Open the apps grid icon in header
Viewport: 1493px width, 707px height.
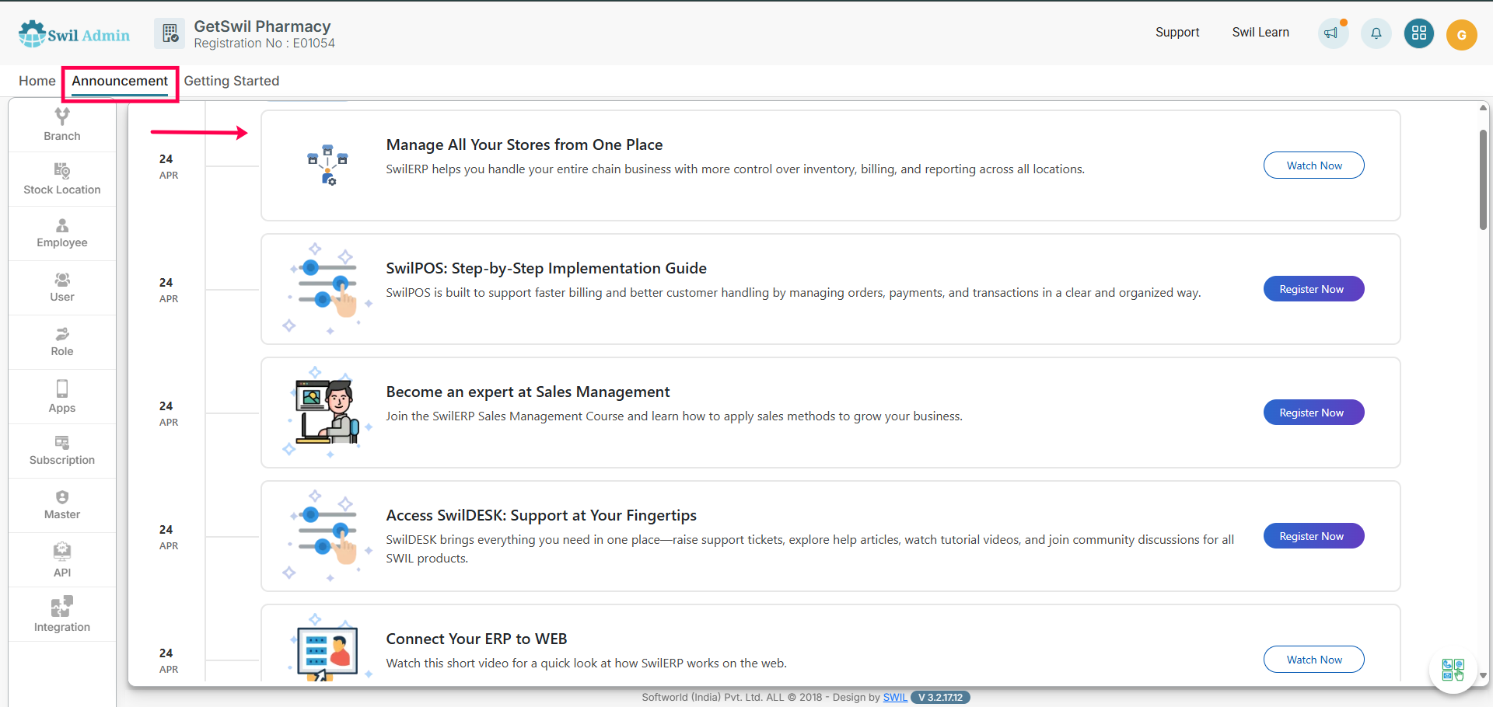(x=1419, y=33)
